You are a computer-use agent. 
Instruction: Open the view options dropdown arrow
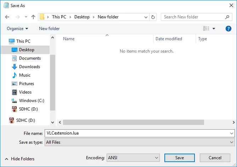coord(214,29)
